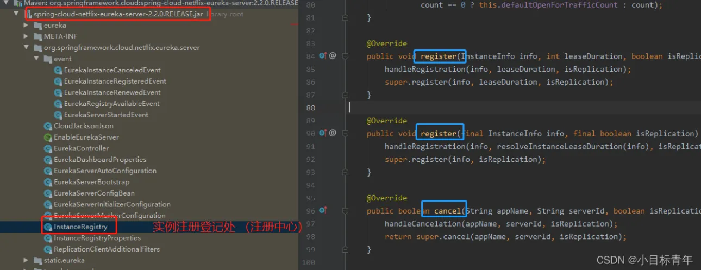Screen dimensions: 701x270
Task: Click the InstanceRegistryProperties class icon
Action: [48, 238]
